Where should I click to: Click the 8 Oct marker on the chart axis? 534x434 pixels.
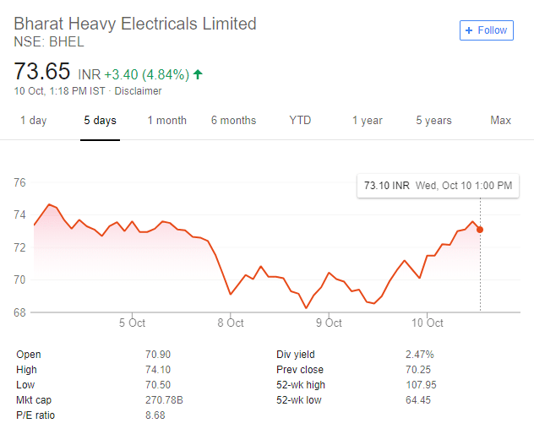(231, 323)
